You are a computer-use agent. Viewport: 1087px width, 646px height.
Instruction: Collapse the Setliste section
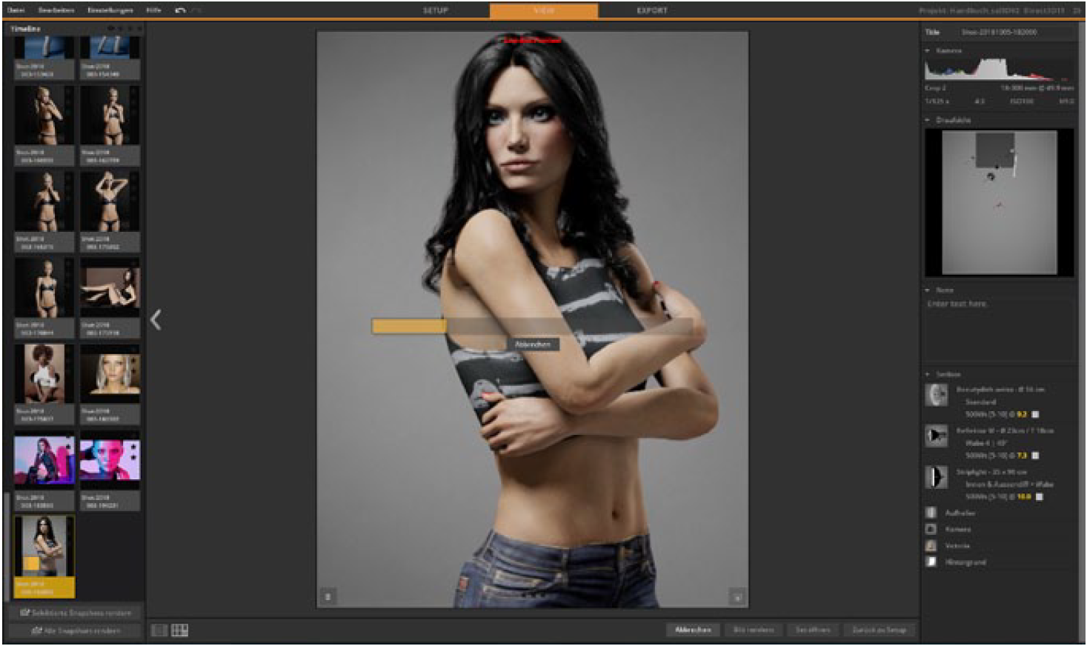pyautogui.click(x=928, y=375)
